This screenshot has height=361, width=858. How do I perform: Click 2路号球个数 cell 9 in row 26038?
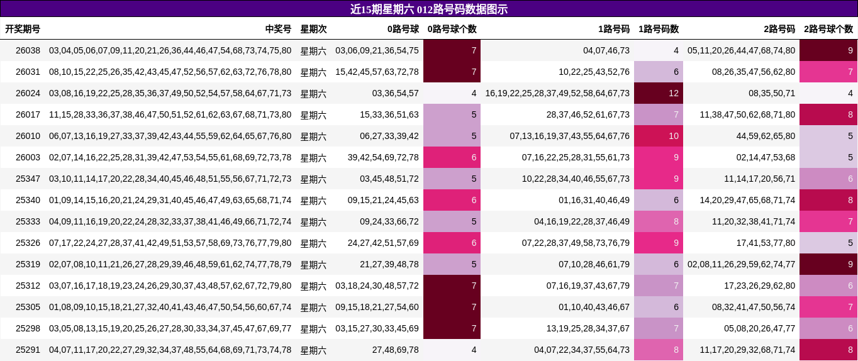tap(828, 50)
